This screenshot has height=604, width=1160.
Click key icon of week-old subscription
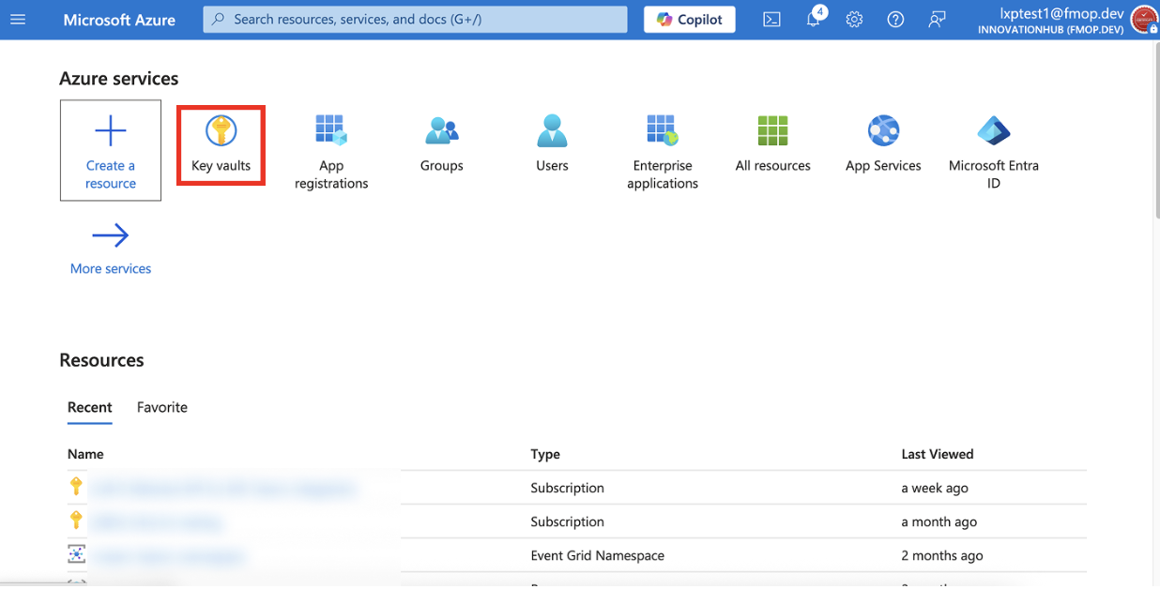[x=76, y=486]
